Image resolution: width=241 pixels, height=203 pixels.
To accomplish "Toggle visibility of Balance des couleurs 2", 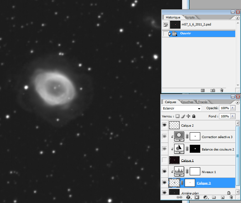I will [x=164, y=149].
